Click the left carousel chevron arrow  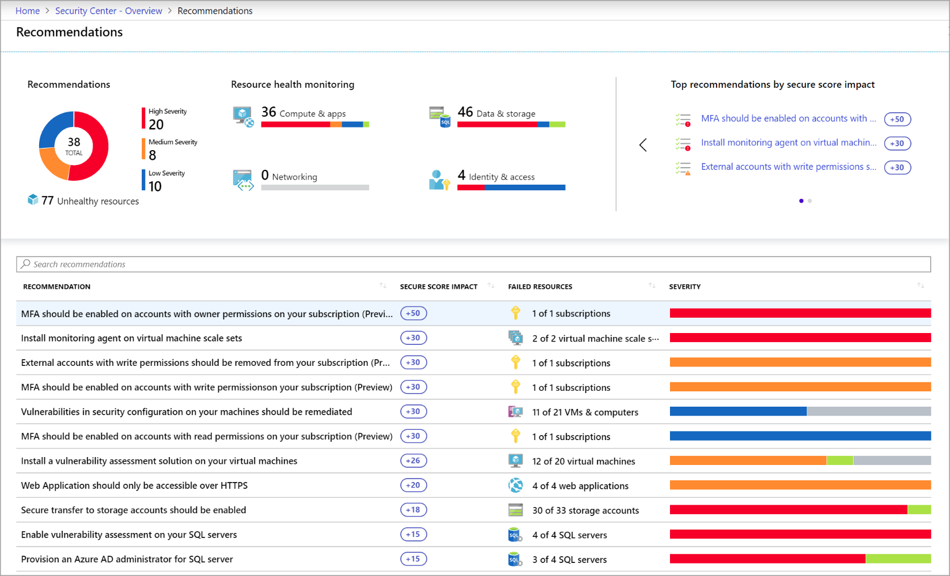pos(643,145)
